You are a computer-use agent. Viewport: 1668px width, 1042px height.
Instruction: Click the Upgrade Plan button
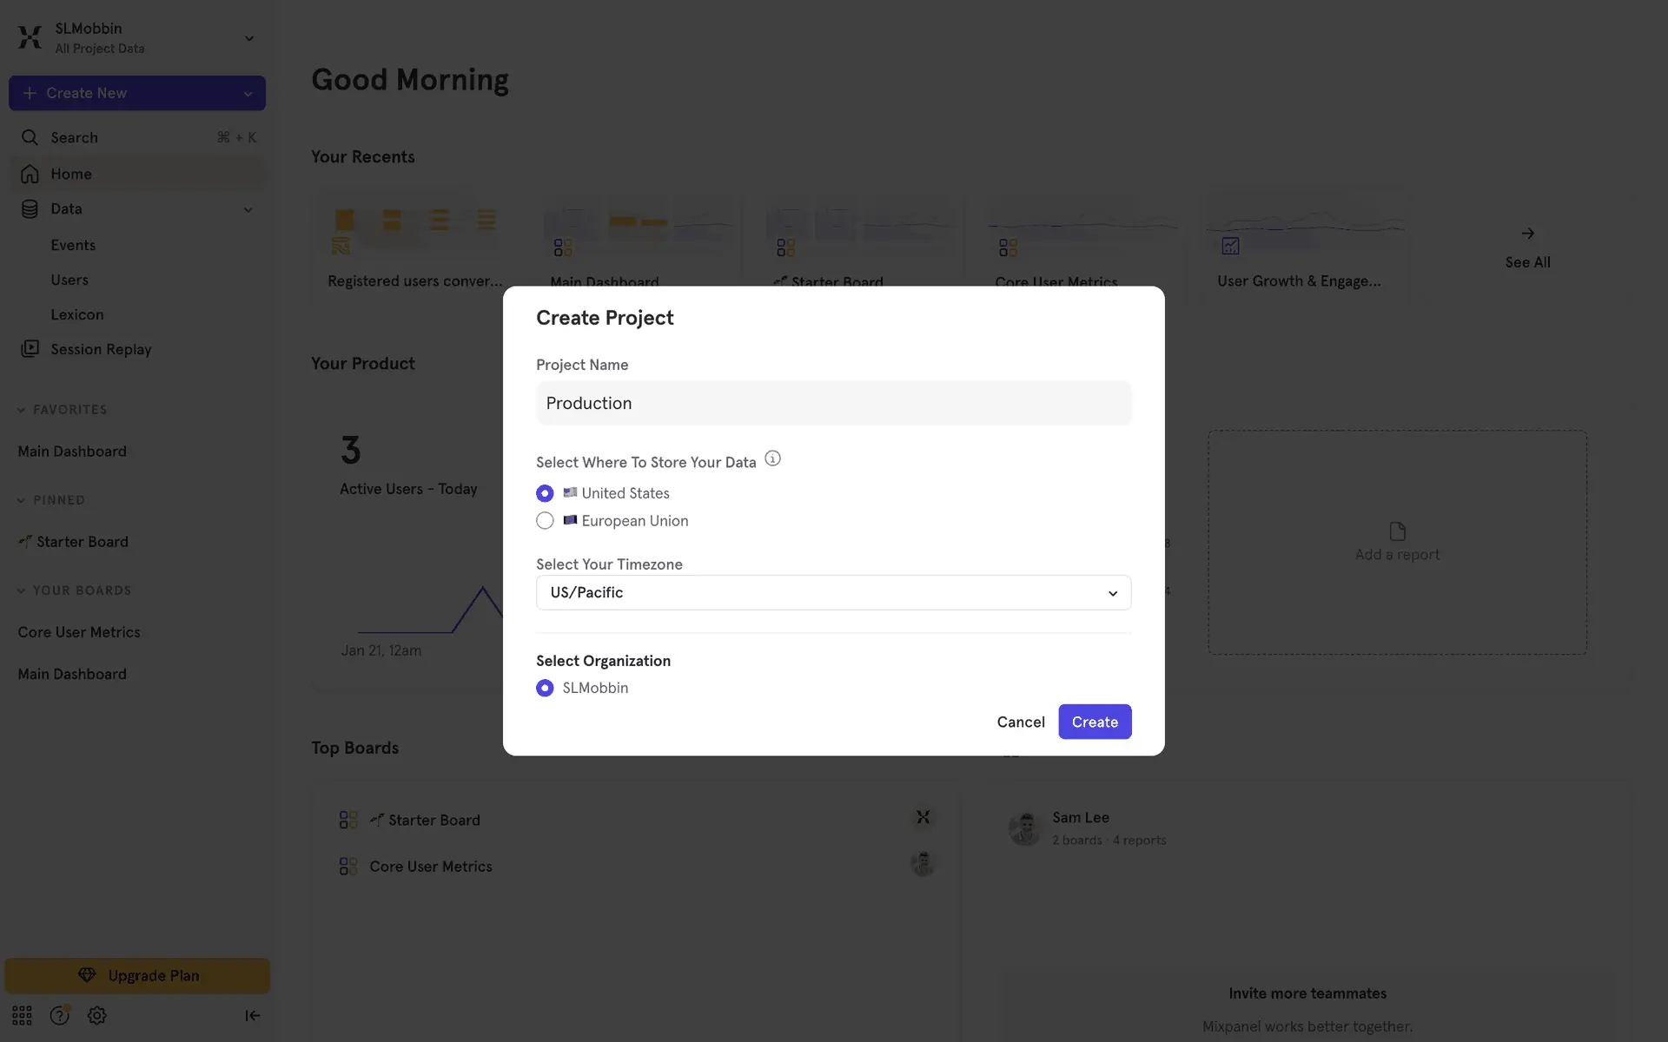pyautogui.click(x=137, y=975)
